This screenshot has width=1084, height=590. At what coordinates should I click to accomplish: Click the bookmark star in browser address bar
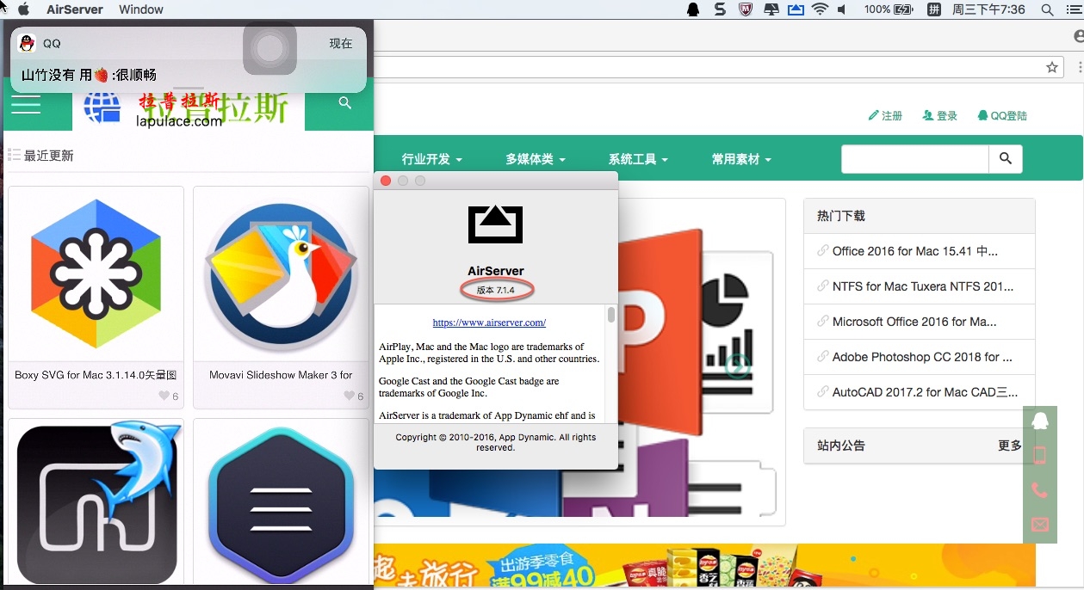coord(1051,67)
